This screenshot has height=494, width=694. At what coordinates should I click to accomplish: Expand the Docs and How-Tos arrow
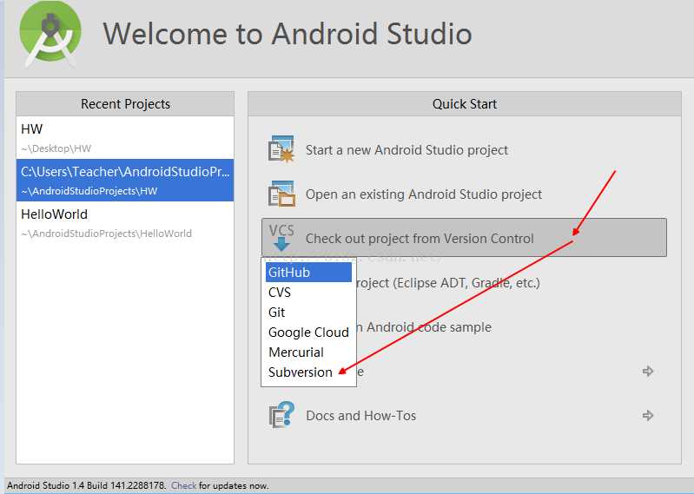(648, 415)
